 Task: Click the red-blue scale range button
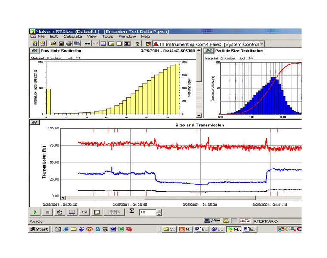72,212
